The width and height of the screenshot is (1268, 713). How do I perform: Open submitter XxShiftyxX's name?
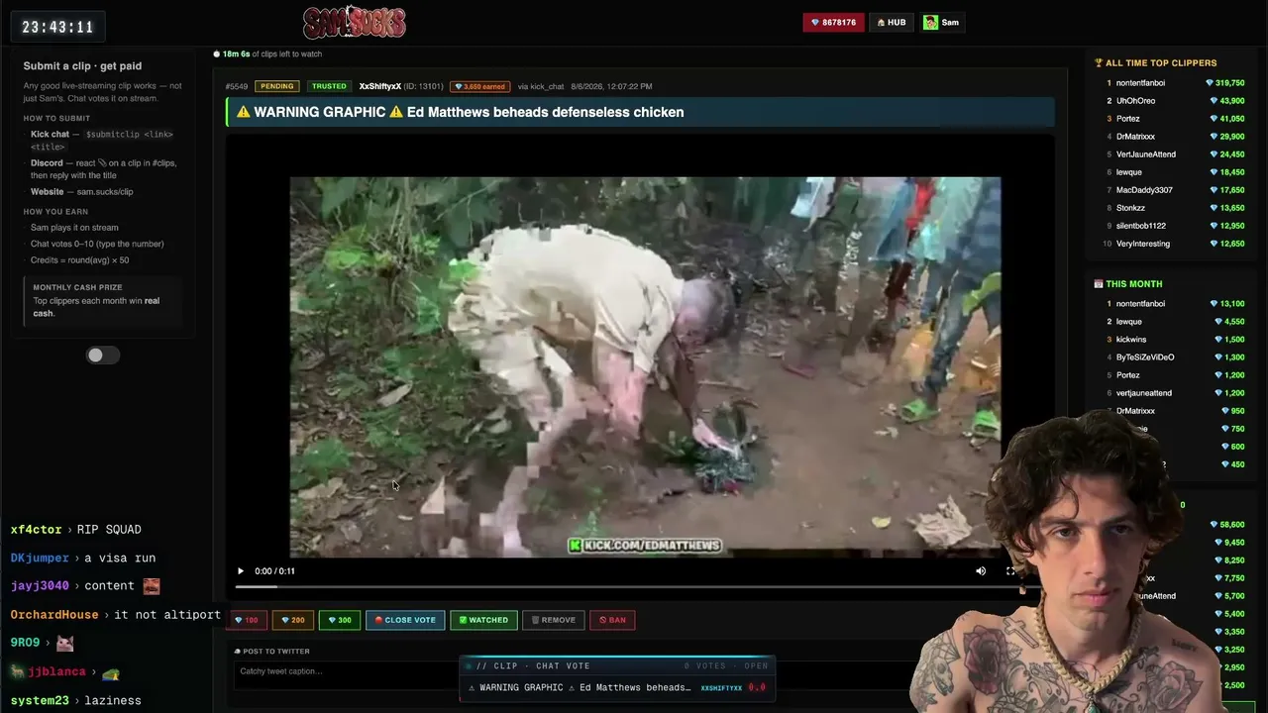[379, 86]
